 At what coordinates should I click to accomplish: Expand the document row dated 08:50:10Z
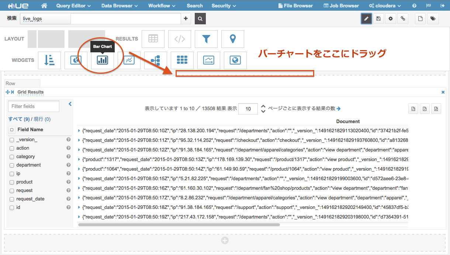(79, 130)
